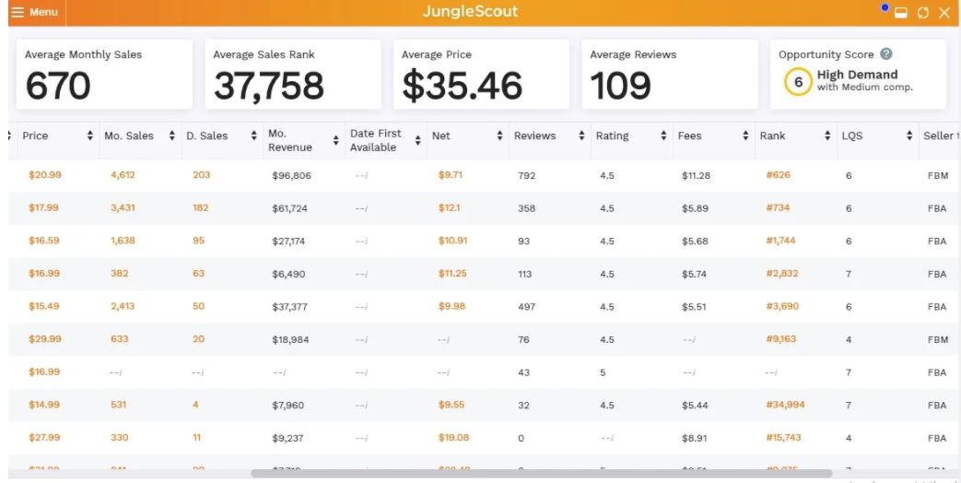Click the sort arrows on the Price column
The image size is (961, 483).
coord(89,136)
